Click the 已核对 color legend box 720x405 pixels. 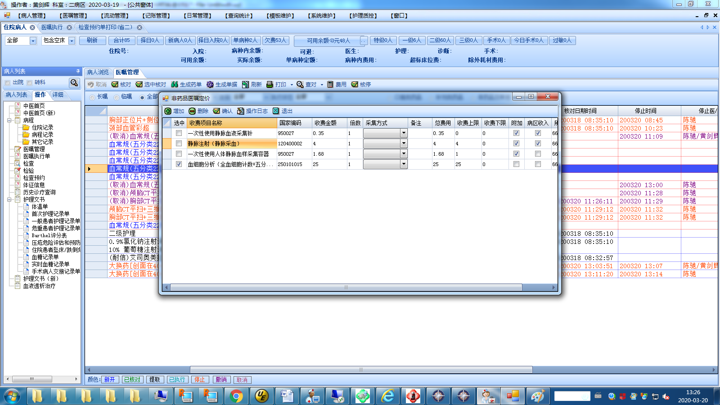[132, 380]
